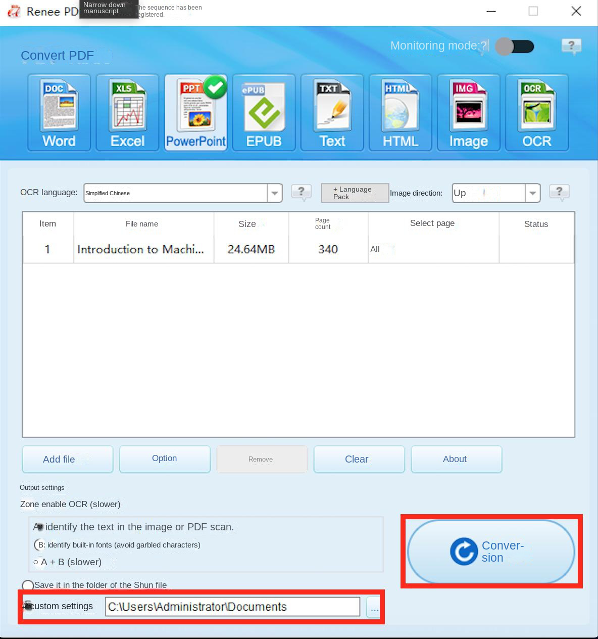Click the Language Pack button

[x=355, y=193]
